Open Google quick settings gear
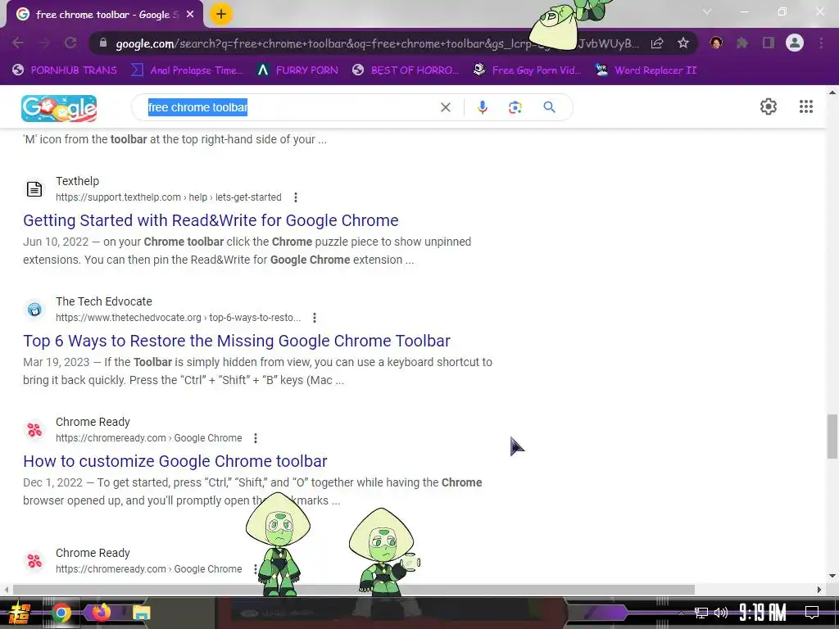This screenshot has height=629, width=839. click(x=769, y=106)
